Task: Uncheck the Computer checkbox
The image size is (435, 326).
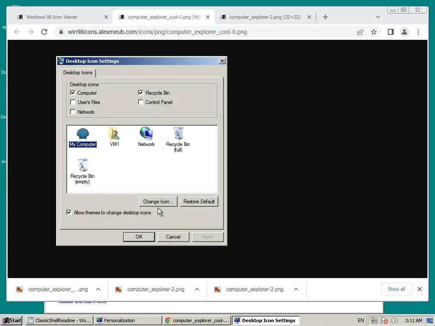Action: coord(73,93)
